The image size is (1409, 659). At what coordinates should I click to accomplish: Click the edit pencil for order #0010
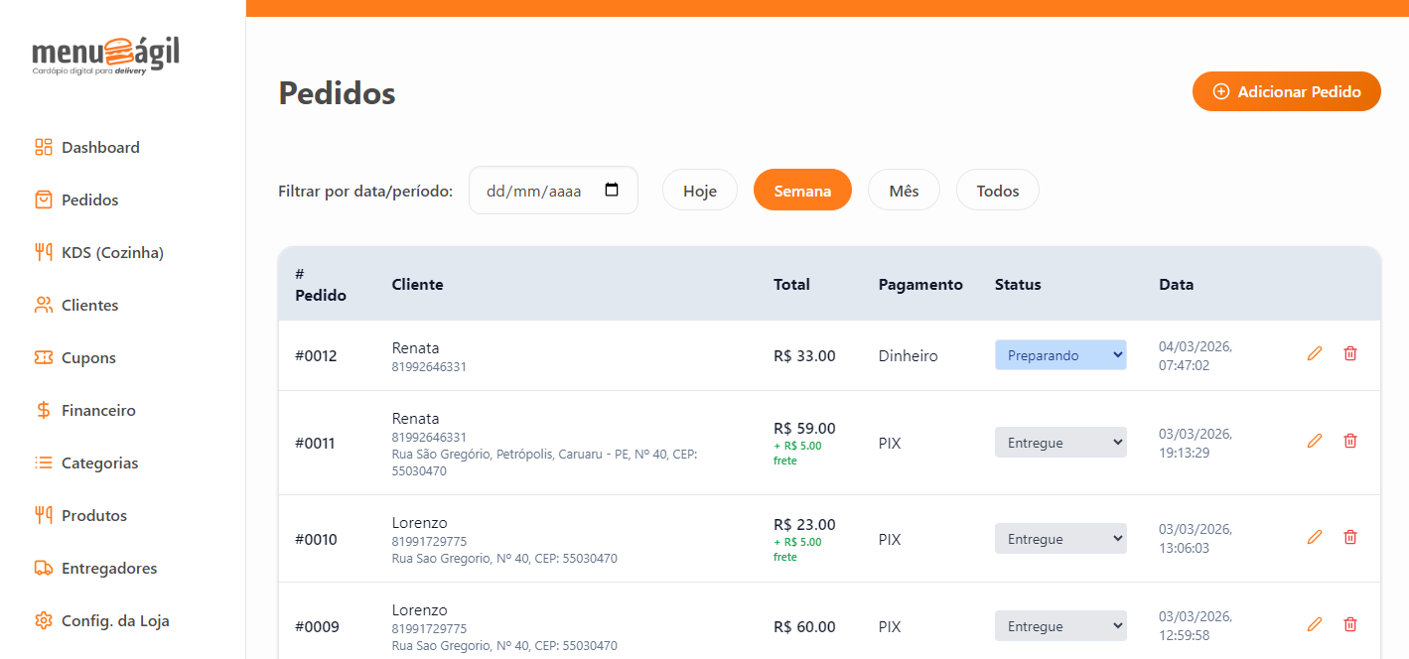1315,537
